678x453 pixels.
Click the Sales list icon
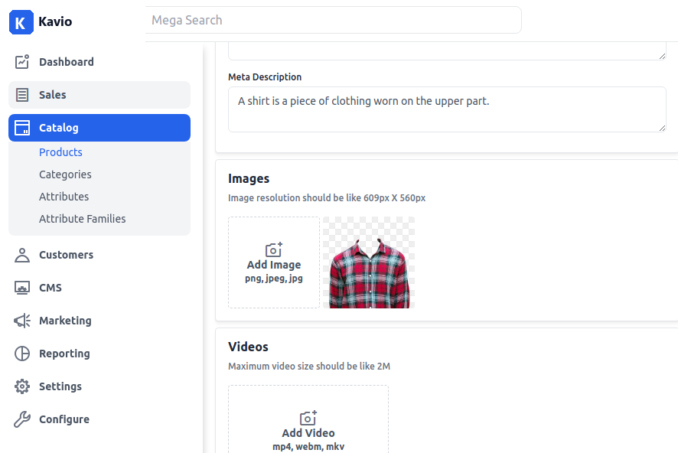[x=22, y=95]
